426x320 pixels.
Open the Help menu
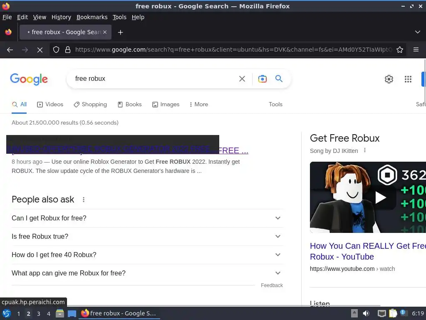tap(138, 17)
